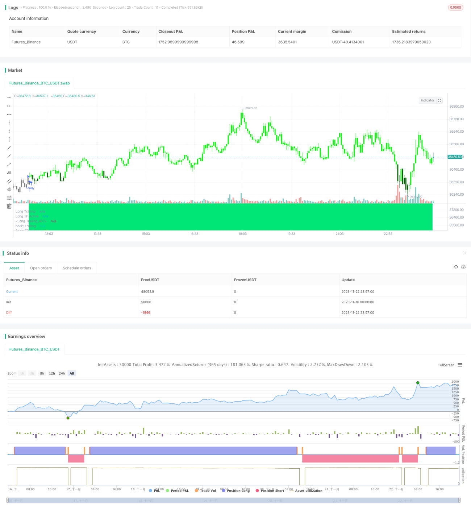Collapse the Status info panel

464,253
